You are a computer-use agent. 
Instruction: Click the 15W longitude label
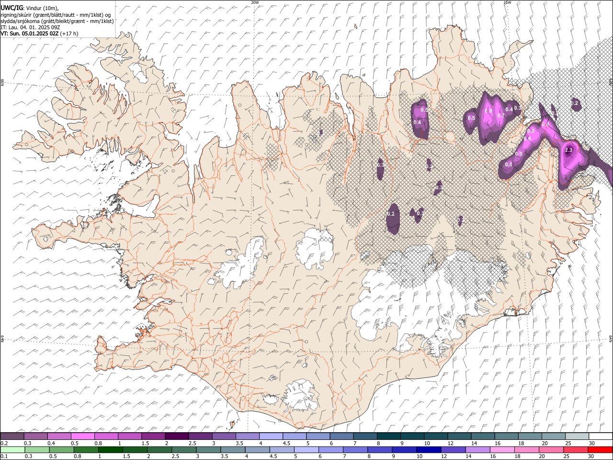click(x=507, y=2)
